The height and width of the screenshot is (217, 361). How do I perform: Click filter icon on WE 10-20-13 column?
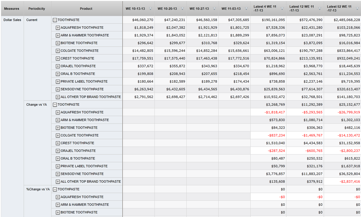pyautogui.click(x=182, y=9)
